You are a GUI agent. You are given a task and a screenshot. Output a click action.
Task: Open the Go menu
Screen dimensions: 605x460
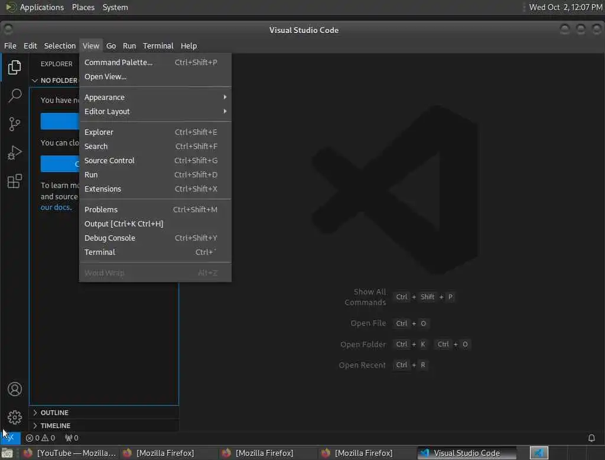click(x=111, y=46)
